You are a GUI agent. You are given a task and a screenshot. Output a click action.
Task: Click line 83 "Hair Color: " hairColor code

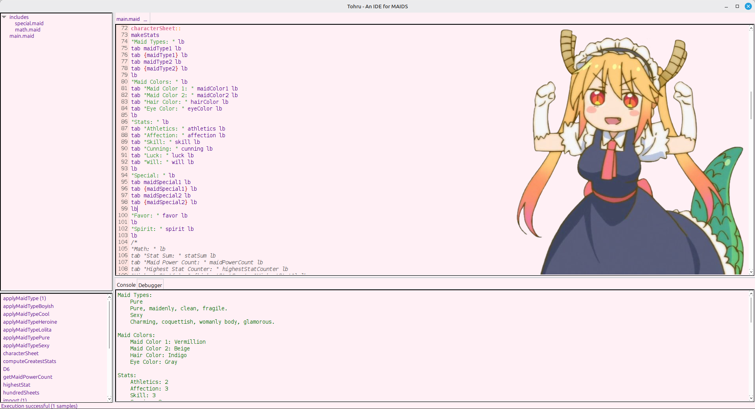(x=180, y=102)
